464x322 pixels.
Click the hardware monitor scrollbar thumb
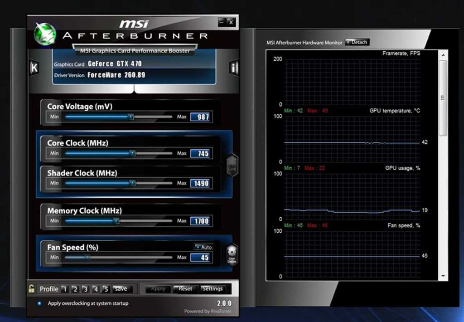coord(443,98)
